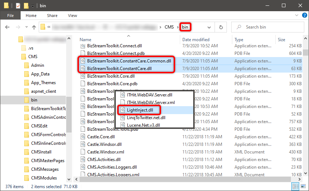Click the BizStreamToolkit.Core.pdb file icon
Viewport: 309px width, 191px height.
(x=83, y=84)
